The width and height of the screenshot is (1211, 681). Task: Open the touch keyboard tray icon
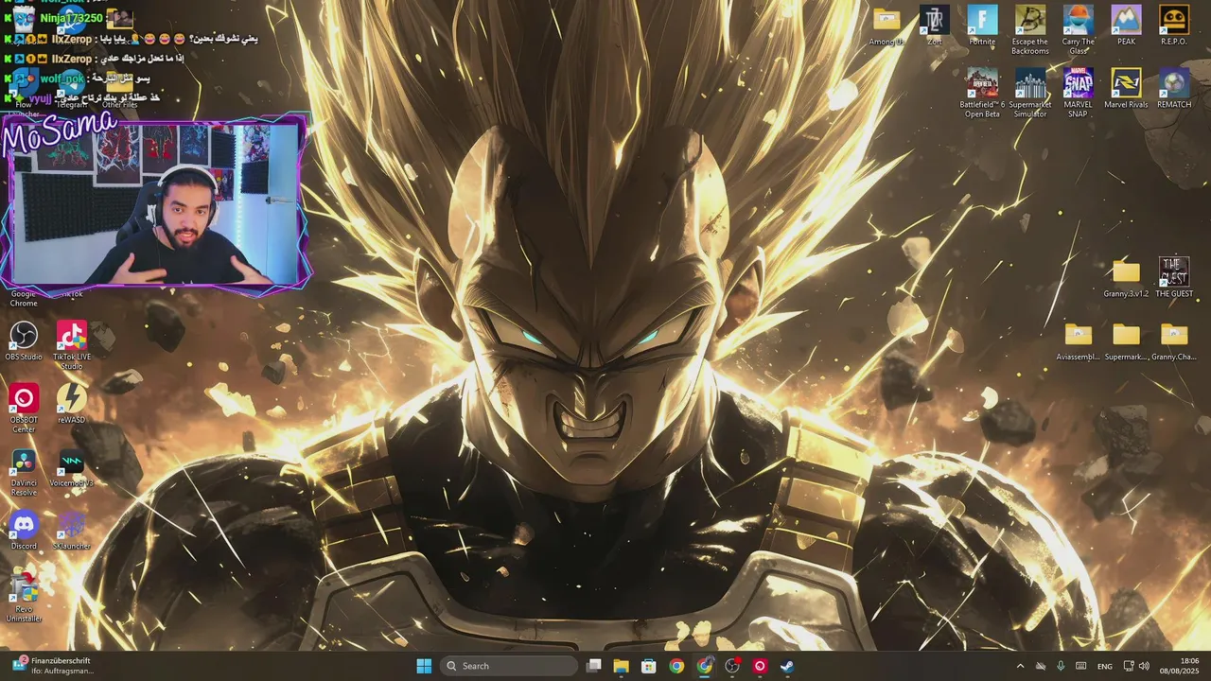point(1080,666)
